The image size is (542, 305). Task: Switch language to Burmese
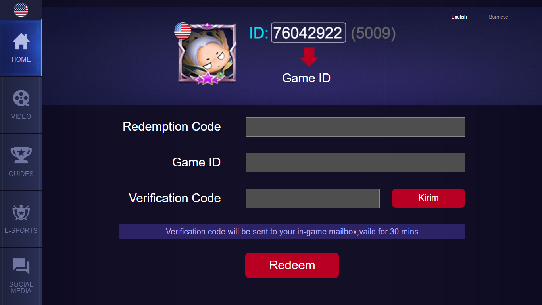[x=498, y=17]
